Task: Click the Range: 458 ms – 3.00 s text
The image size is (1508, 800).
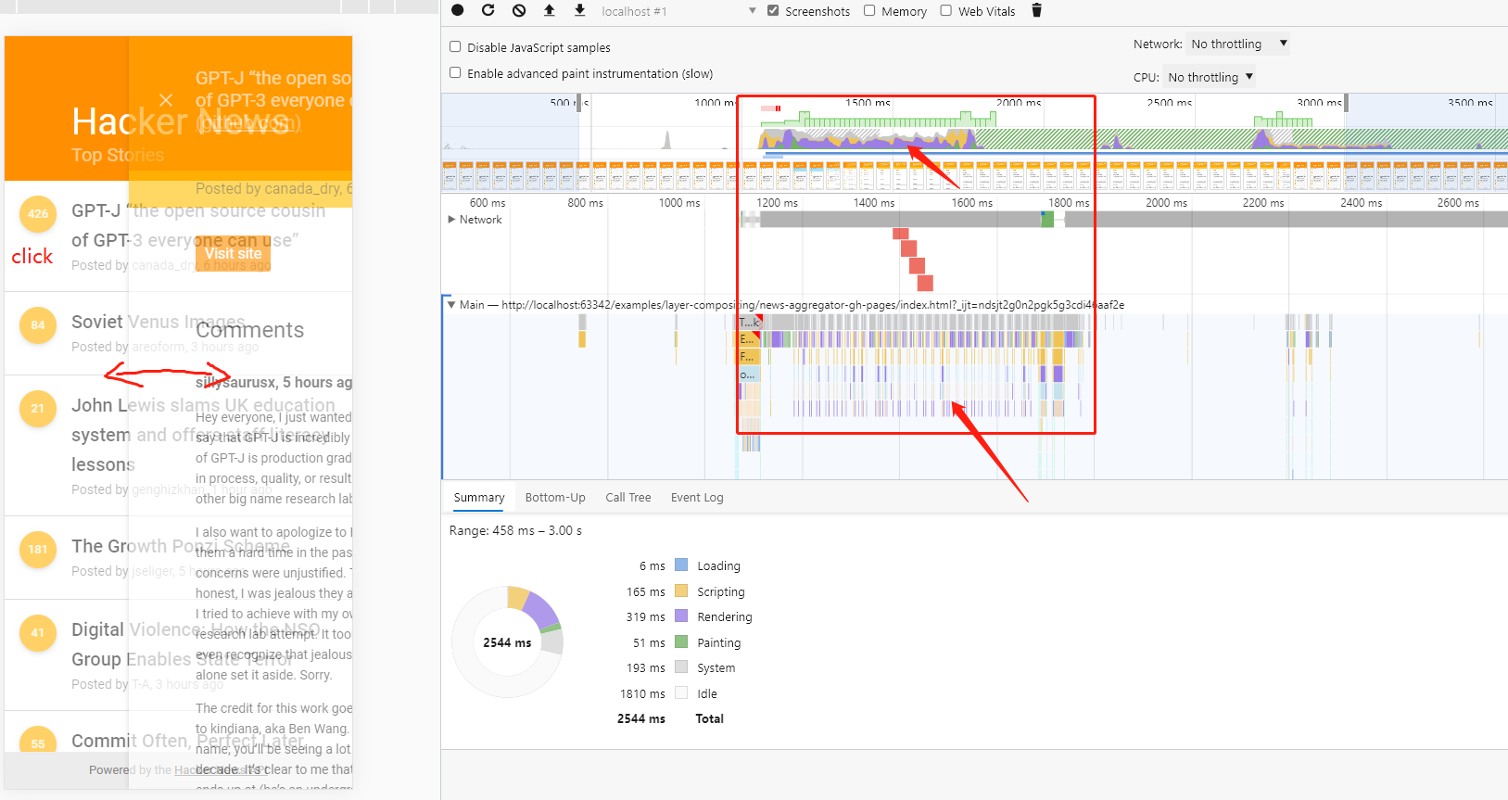Action: (x=515, y=530)
